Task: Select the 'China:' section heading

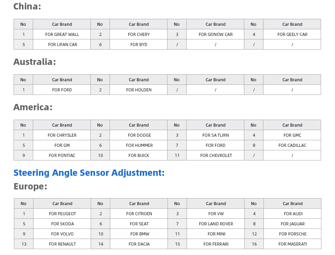Action: [x=27, y=6]
